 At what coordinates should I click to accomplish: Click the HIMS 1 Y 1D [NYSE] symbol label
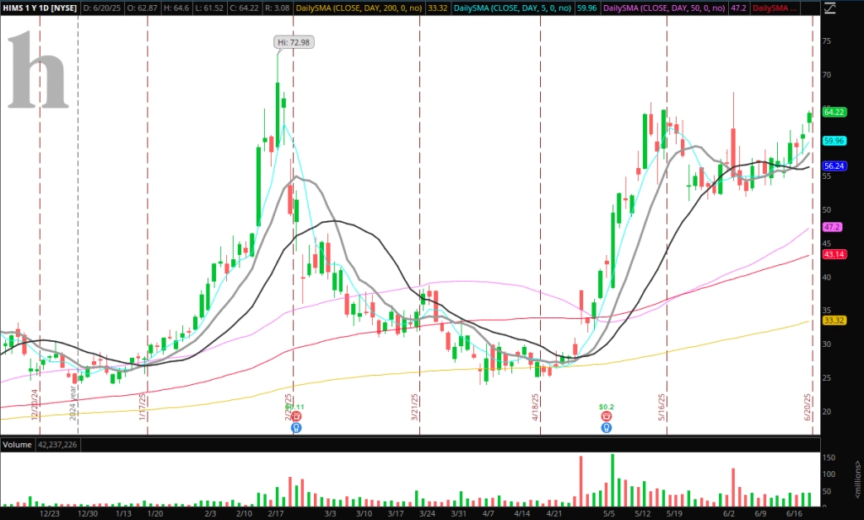point(40,8)
